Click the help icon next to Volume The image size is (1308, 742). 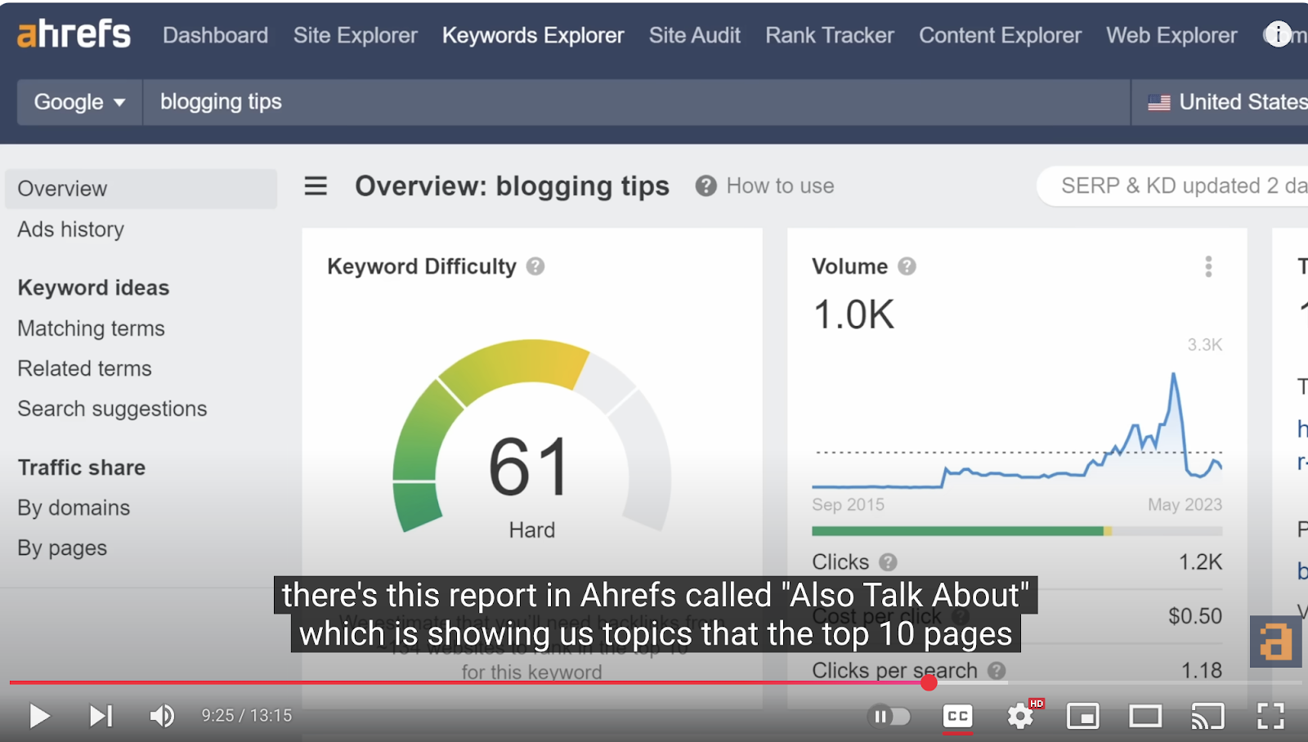pyautogui.click(x=907, y=266)
